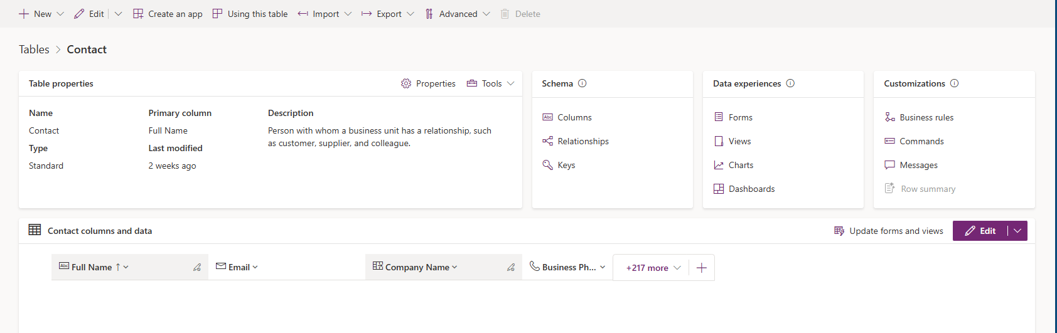Click the Properties gear icon
Image resolution: width=1057 pixels, height=333 pixels.
tap(406, 83)
